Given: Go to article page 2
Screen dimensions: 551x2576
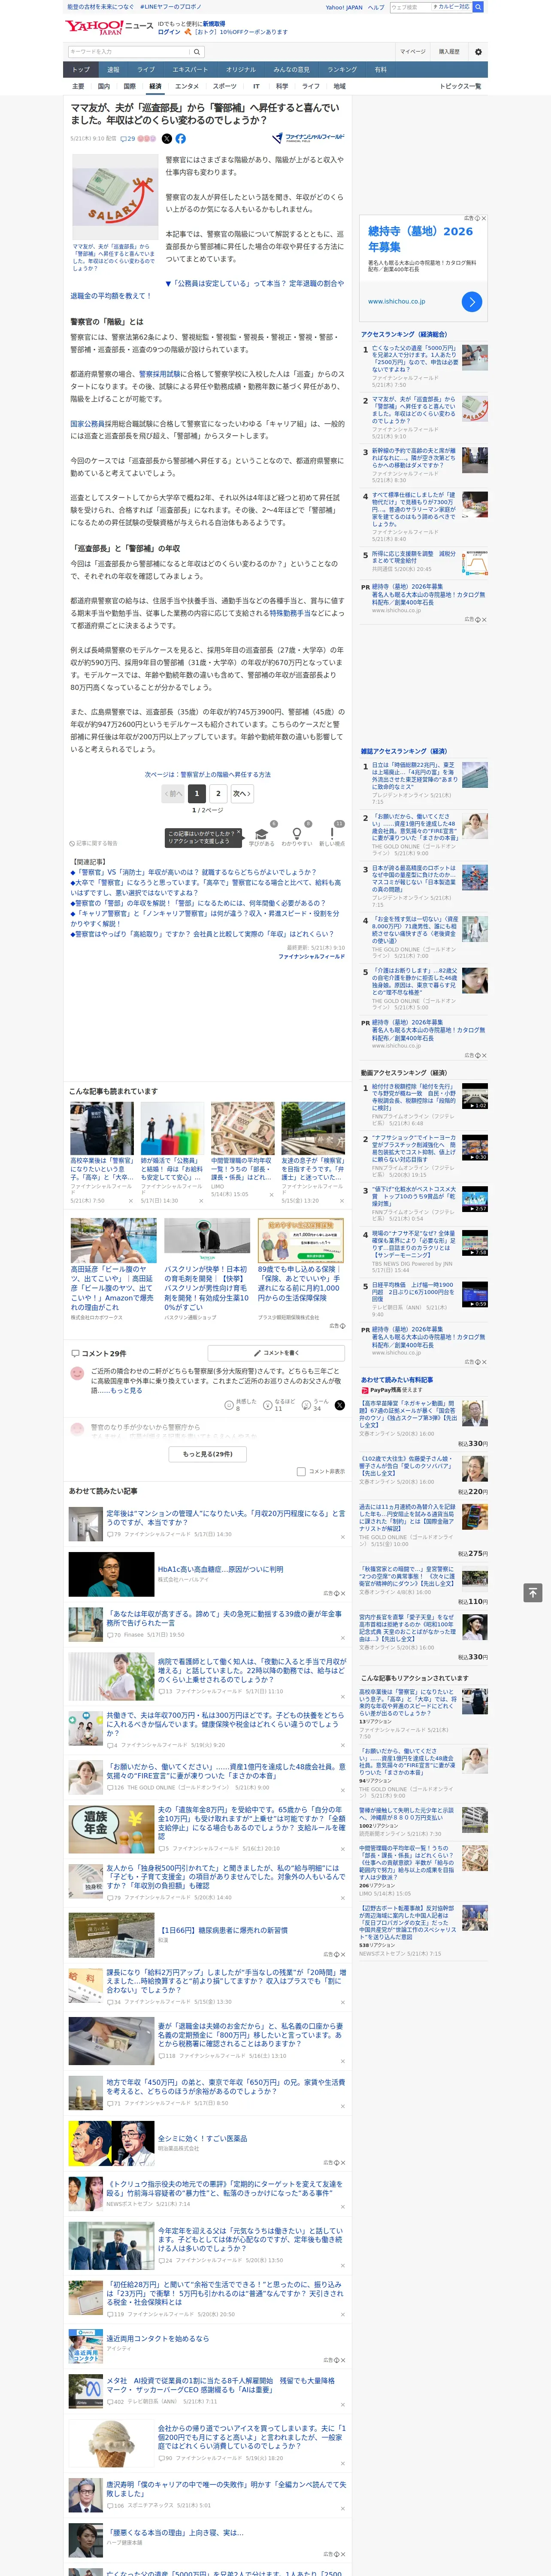Looking at the screenshot, I should (x=218, y=793).
